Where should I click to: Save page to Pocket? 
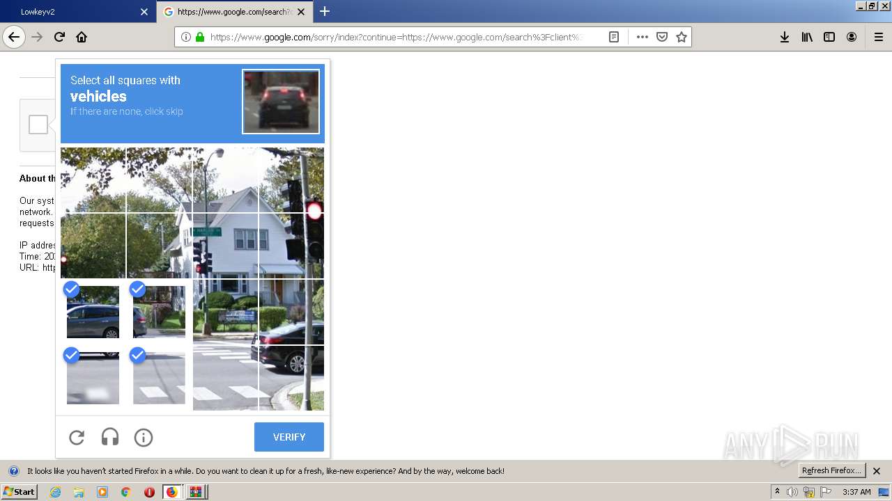coord(662,37)
